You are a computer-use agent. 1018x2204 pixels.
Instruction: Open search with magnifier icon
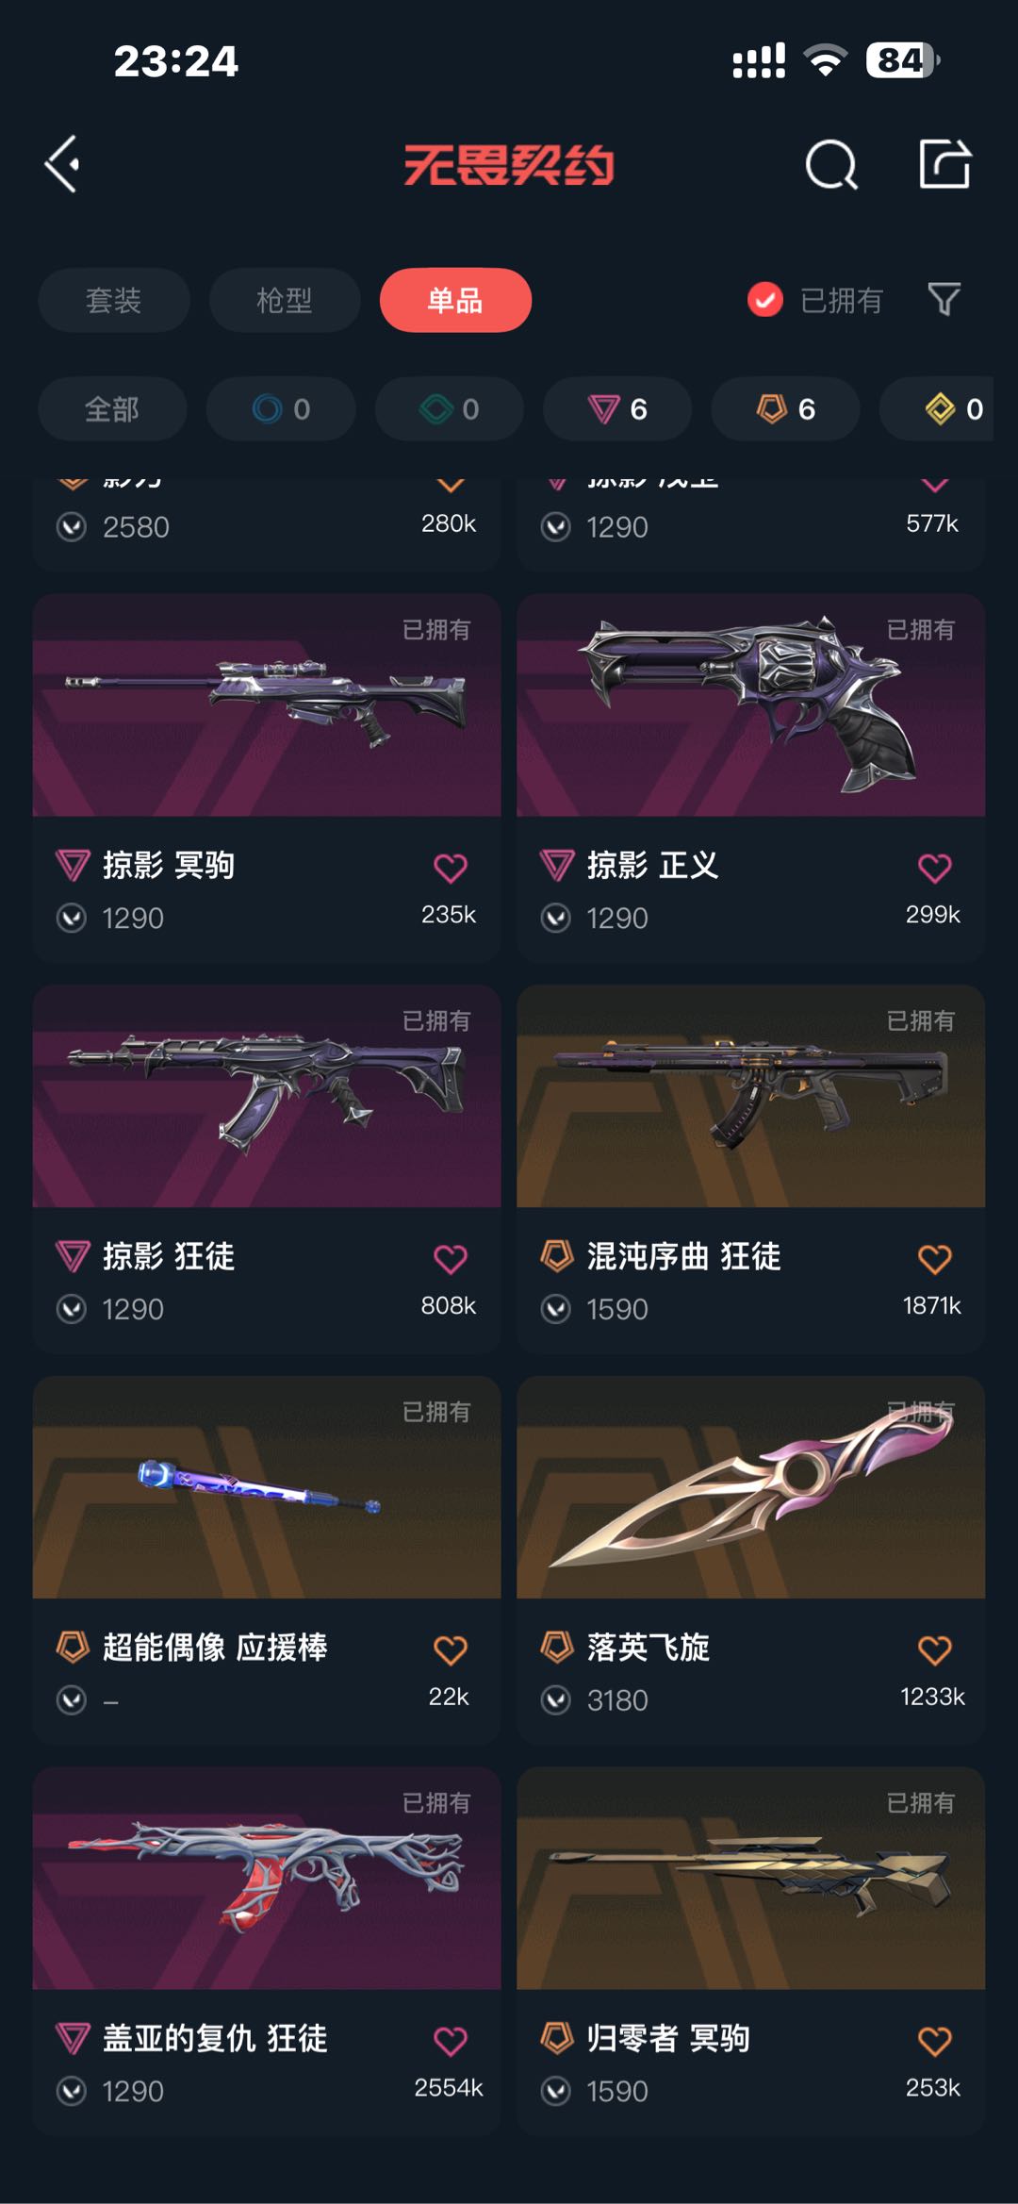831,165
